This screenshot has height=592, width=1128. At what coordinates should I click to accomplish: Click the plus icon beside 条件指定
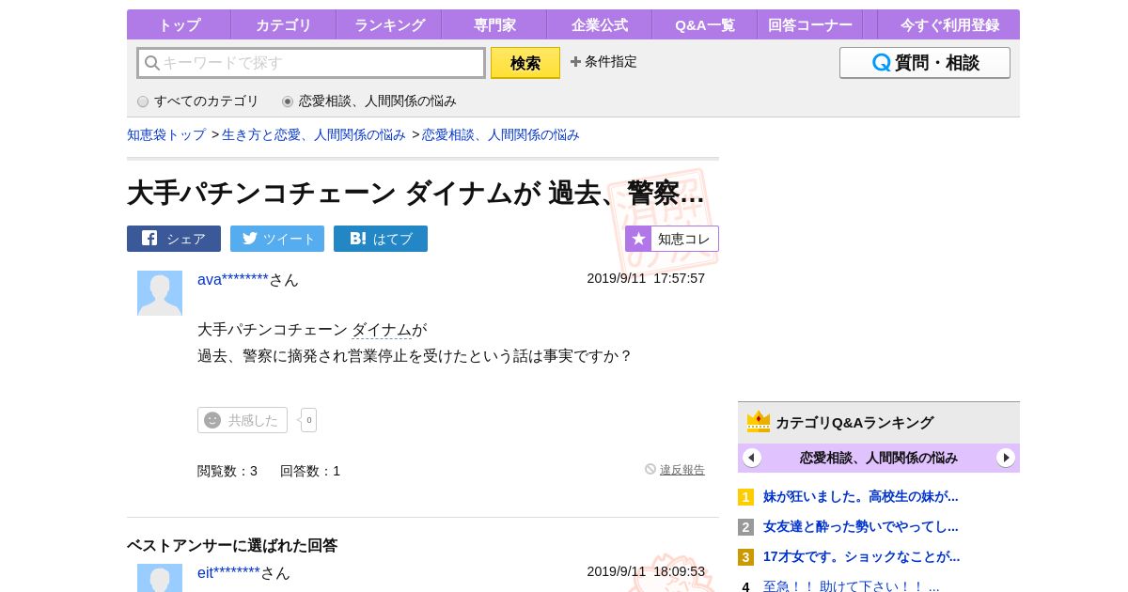pyautogui.click(x=575, y=61)
